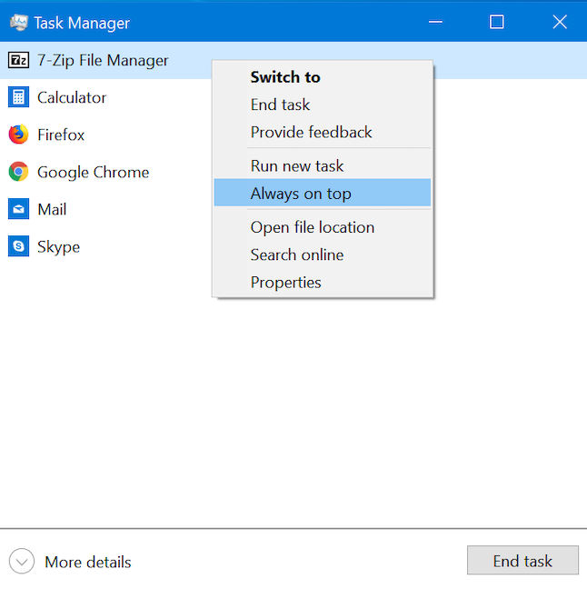Screen dimensions: 587x589
Task: Maximize the Task Manager window
Action: [496, 22]
